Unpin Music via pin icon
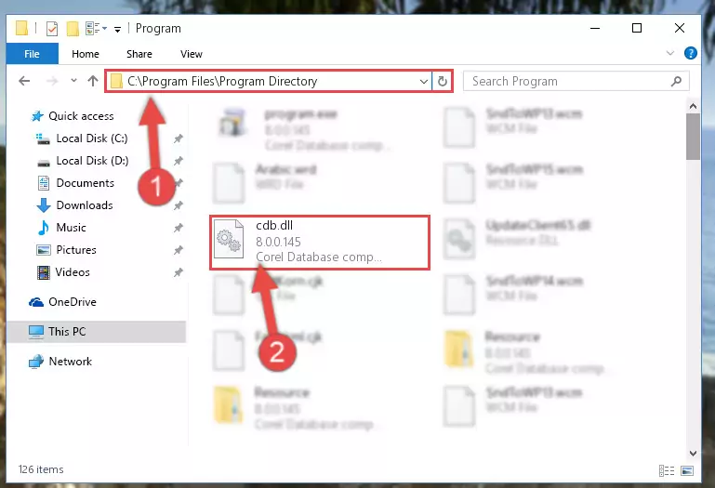 [x=179, y=228]
